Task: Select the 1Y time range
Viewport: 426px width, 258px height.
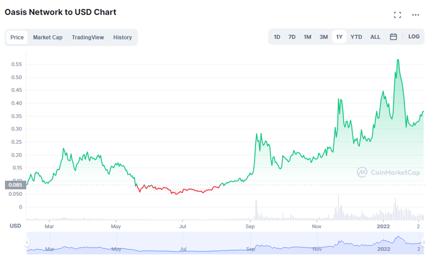Action: click(x=339, y=37)
